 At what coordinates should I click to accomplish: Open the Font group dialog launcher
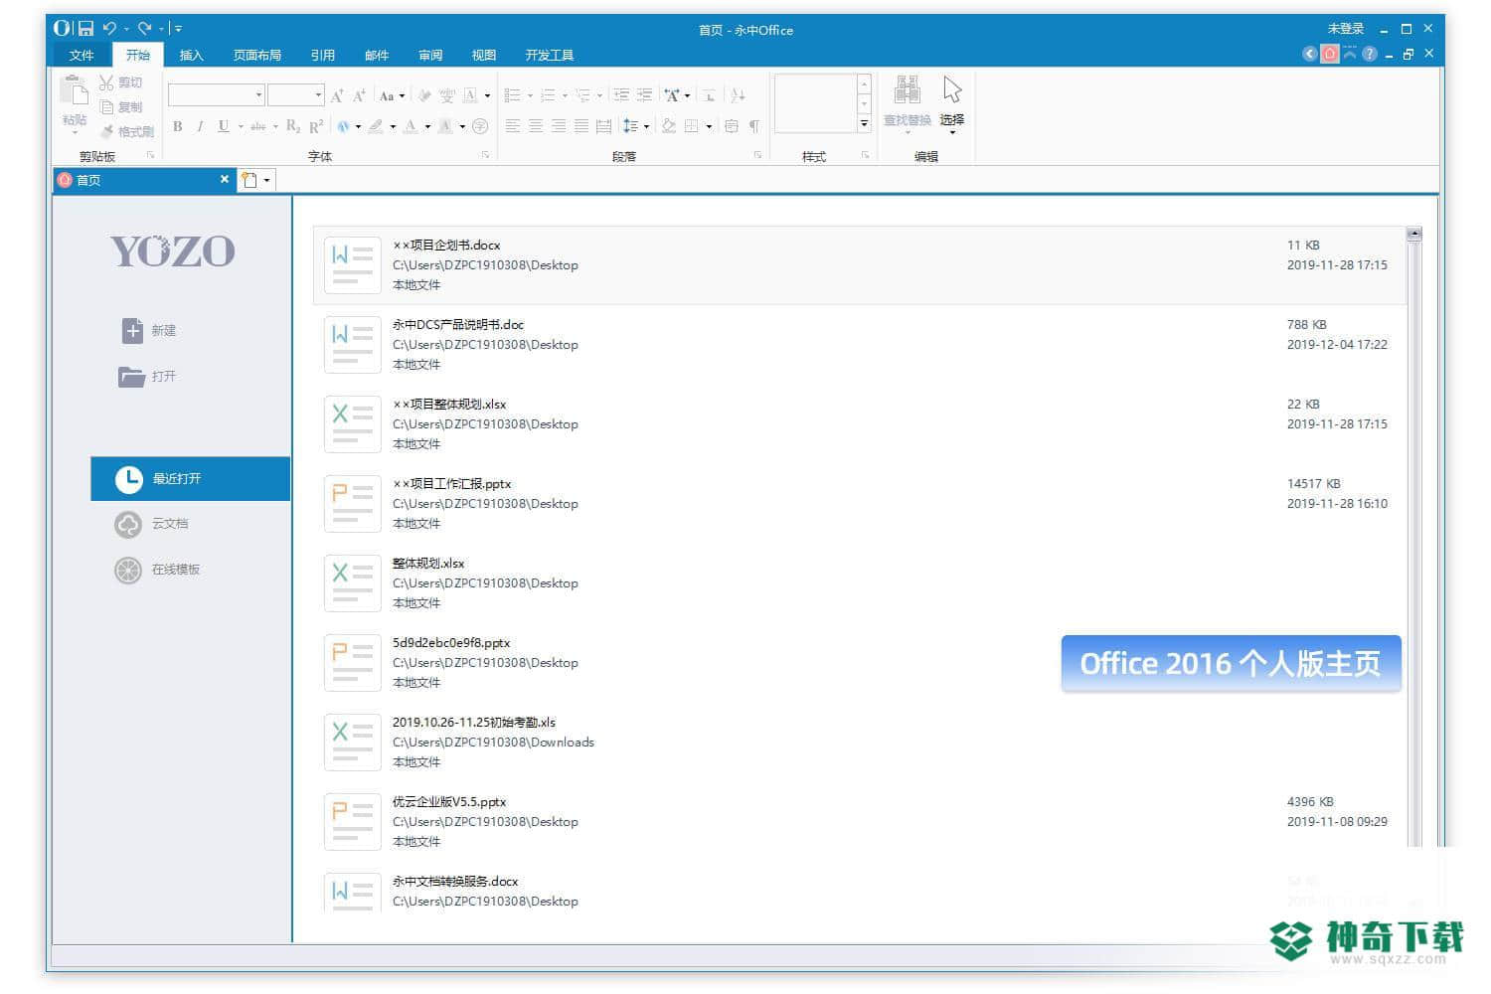coord(486,155)
